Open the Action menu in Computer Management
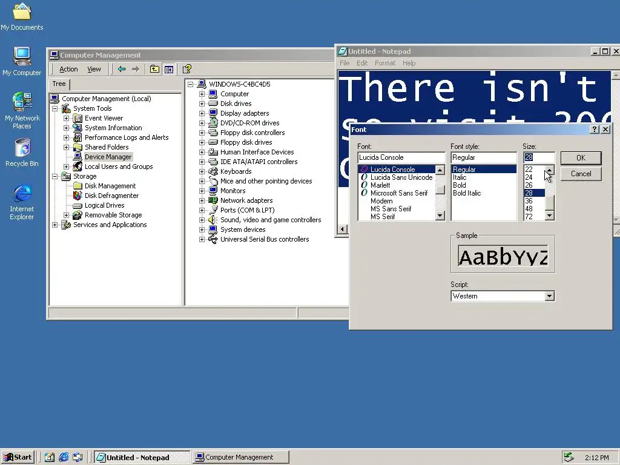The height and width of the screenshot is (465, 620). (68, 69)
